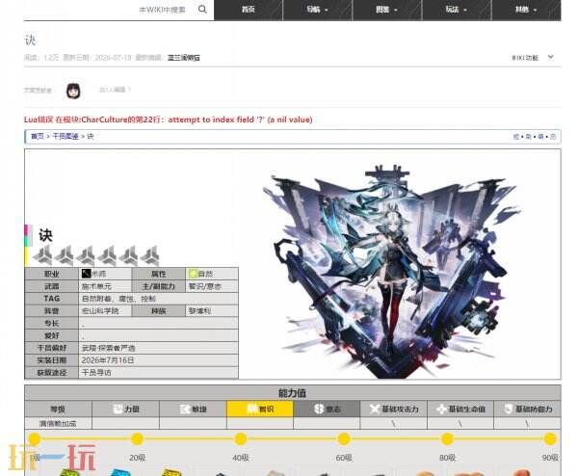Click the 基础攻击力 crossed-swords icon
This screenshot has height=476, width=578.
tap(375, 409)
